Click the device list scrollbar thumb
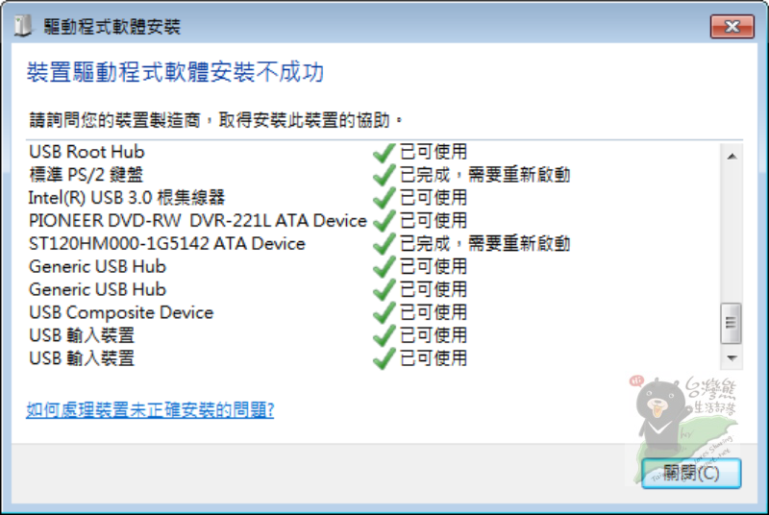Viewport: 769px width, 515px height. click(732, 322)
